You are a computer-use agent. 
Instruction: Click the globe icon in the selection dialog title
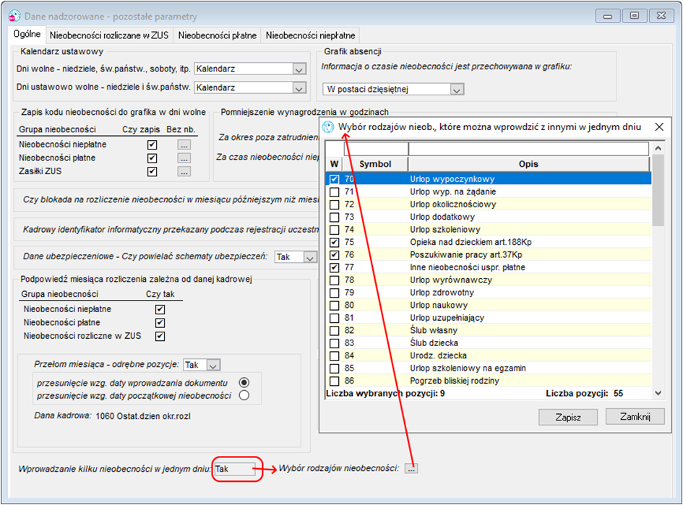coord(327,126)
